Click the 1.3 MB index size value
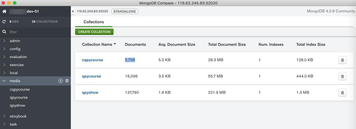Screen dimensions: 356x129 point(303,93)
